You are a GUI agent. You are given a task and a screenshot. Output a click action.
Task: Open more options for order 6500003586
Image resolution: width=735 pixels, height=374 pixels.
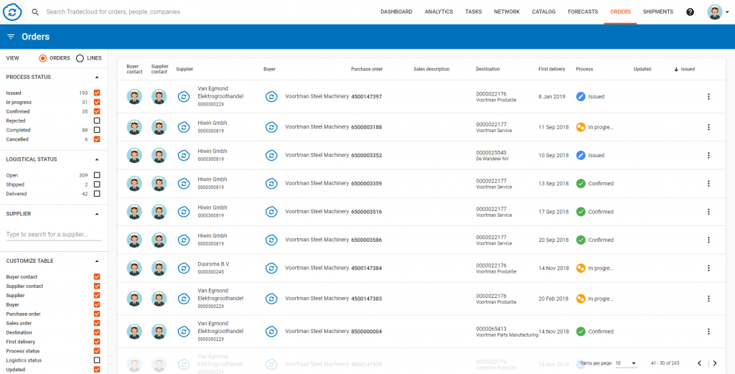(x=708, y=240)
